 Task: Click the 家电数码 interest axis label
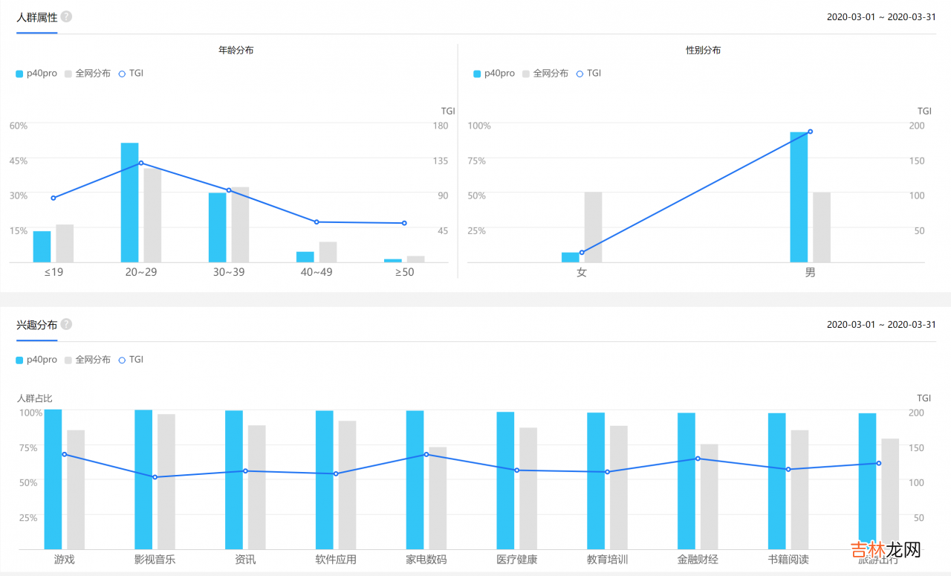[x=426, y=559]
